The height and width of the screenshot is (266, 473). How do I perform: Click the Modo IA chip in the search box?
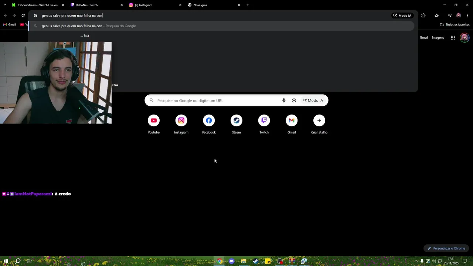(313, 100)
